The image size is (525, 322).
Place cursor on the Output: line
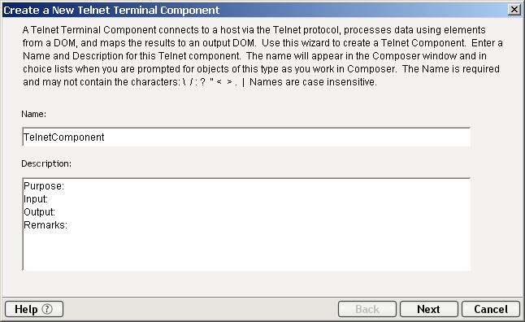point(40,212)
